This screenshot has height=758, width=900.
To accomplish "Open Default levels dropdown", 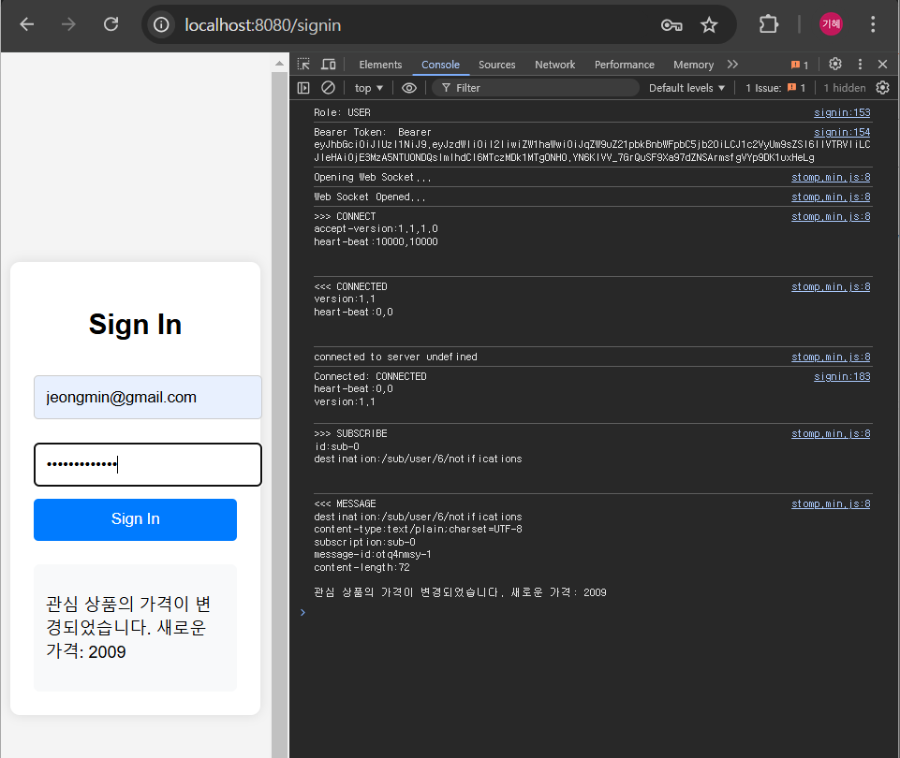I will point(686,88).
